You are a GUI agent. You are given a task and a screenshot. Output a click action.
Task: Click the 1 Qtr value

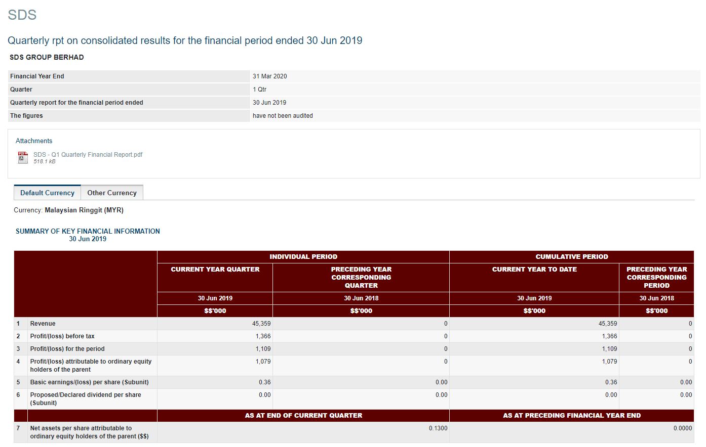(x=260, y=90)
